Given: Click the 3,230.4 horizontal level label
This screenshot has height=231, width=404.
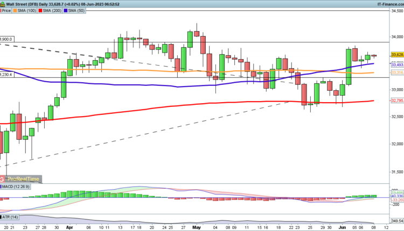Looking at the screenshot, I should [6, 75].
